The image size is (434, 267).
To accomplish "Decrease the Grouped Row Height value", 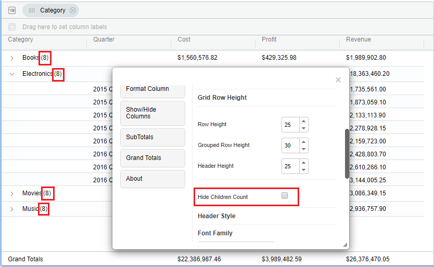I will pyautogui.click(x=304, y=149).
